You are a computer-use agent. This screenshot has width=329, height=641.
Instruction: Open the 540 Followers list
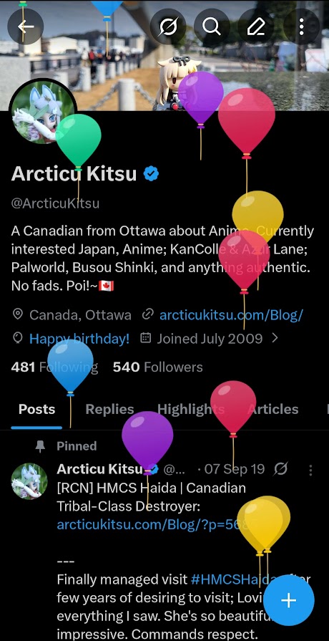pos(158,367)
